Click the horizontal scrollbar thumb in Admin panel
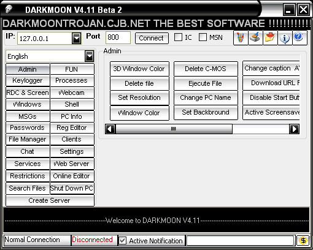Screen dimensions: 313x250 tap(174, 129)
